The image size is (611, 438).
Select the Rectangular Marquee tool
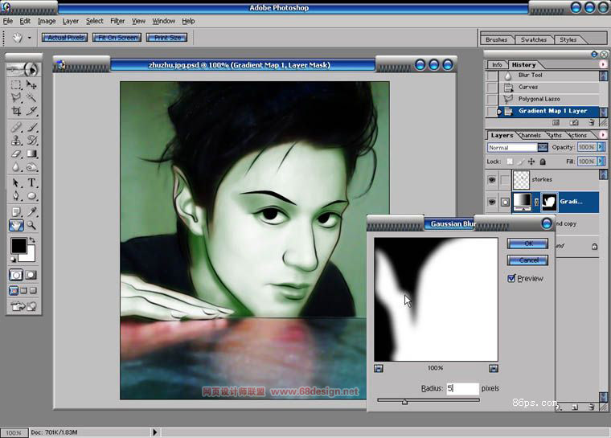click(16, 84)
